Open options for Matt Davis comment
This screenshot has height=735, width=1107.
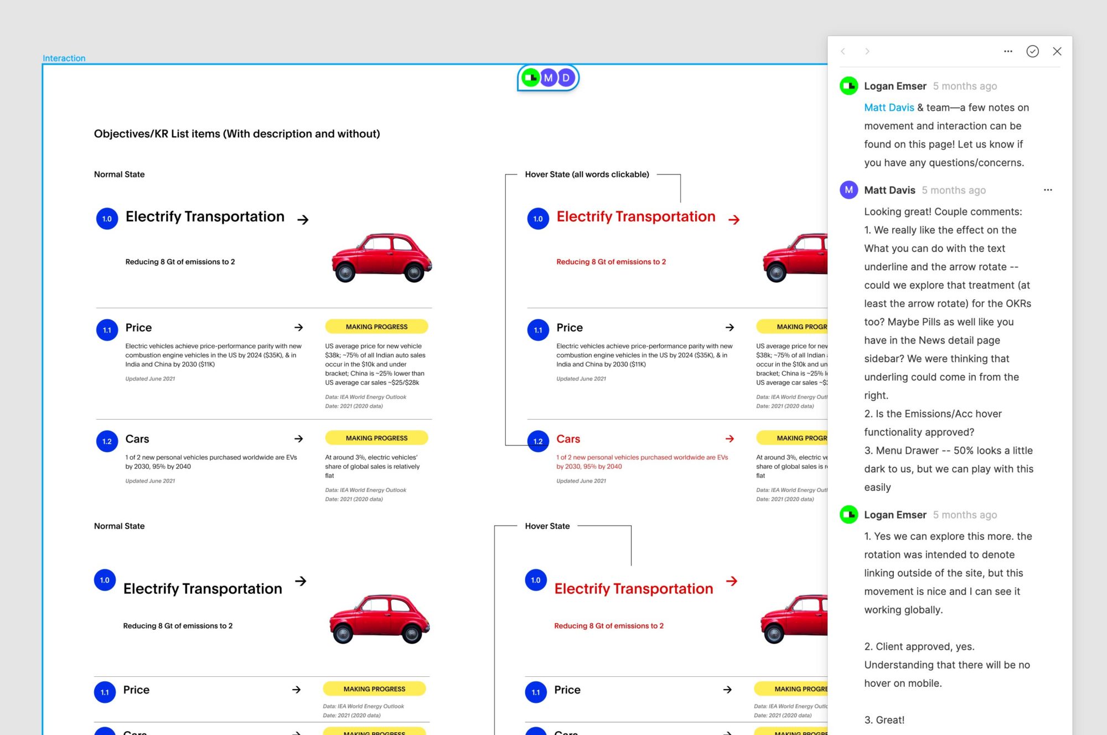point(1047,190)
